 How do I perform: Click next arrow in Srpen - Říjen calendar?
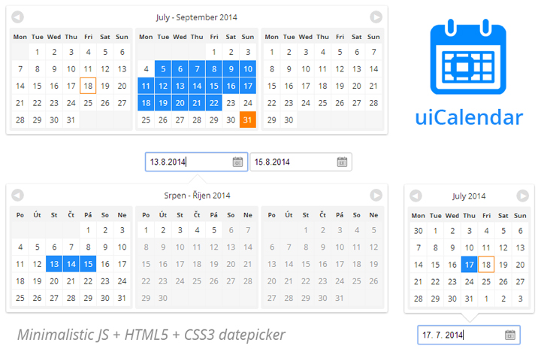(x=376, y=195)
